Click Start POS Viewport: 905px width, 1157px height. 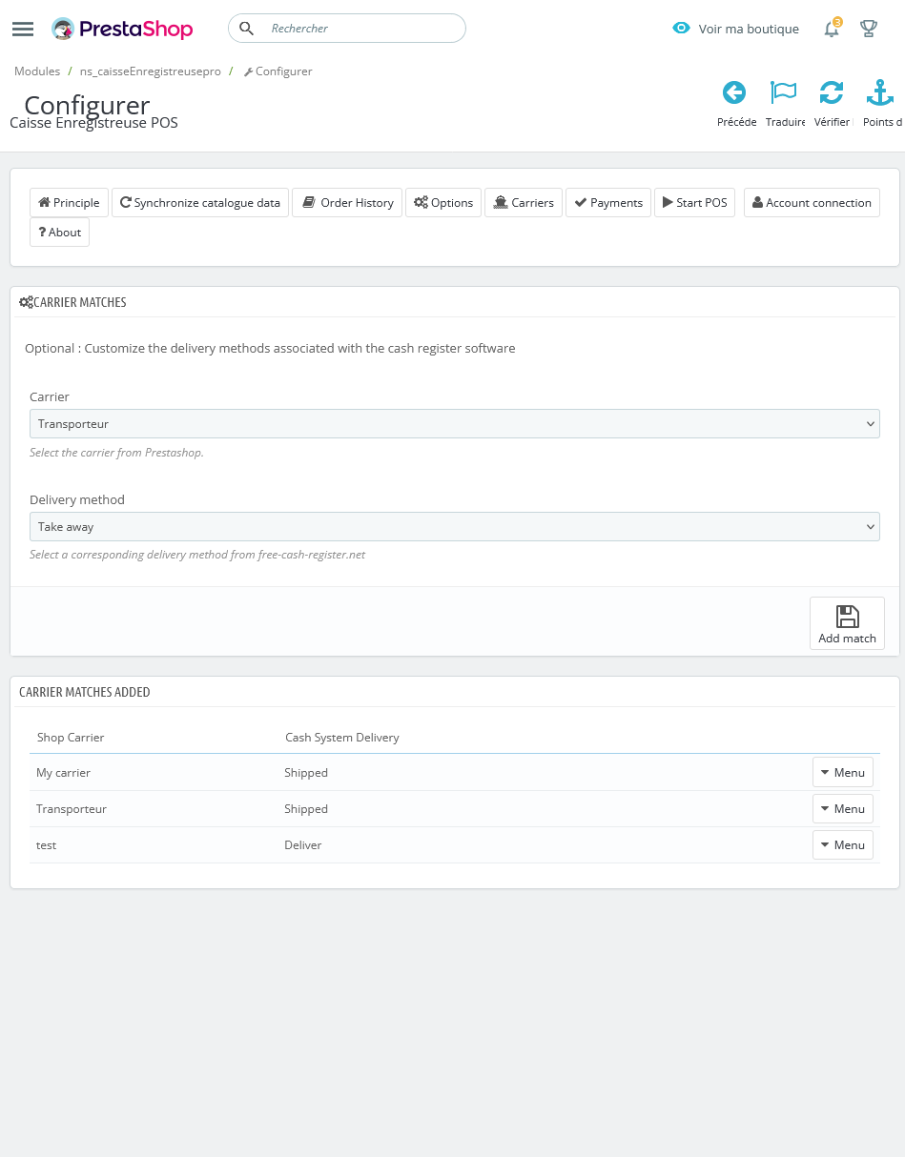[694, 202]
